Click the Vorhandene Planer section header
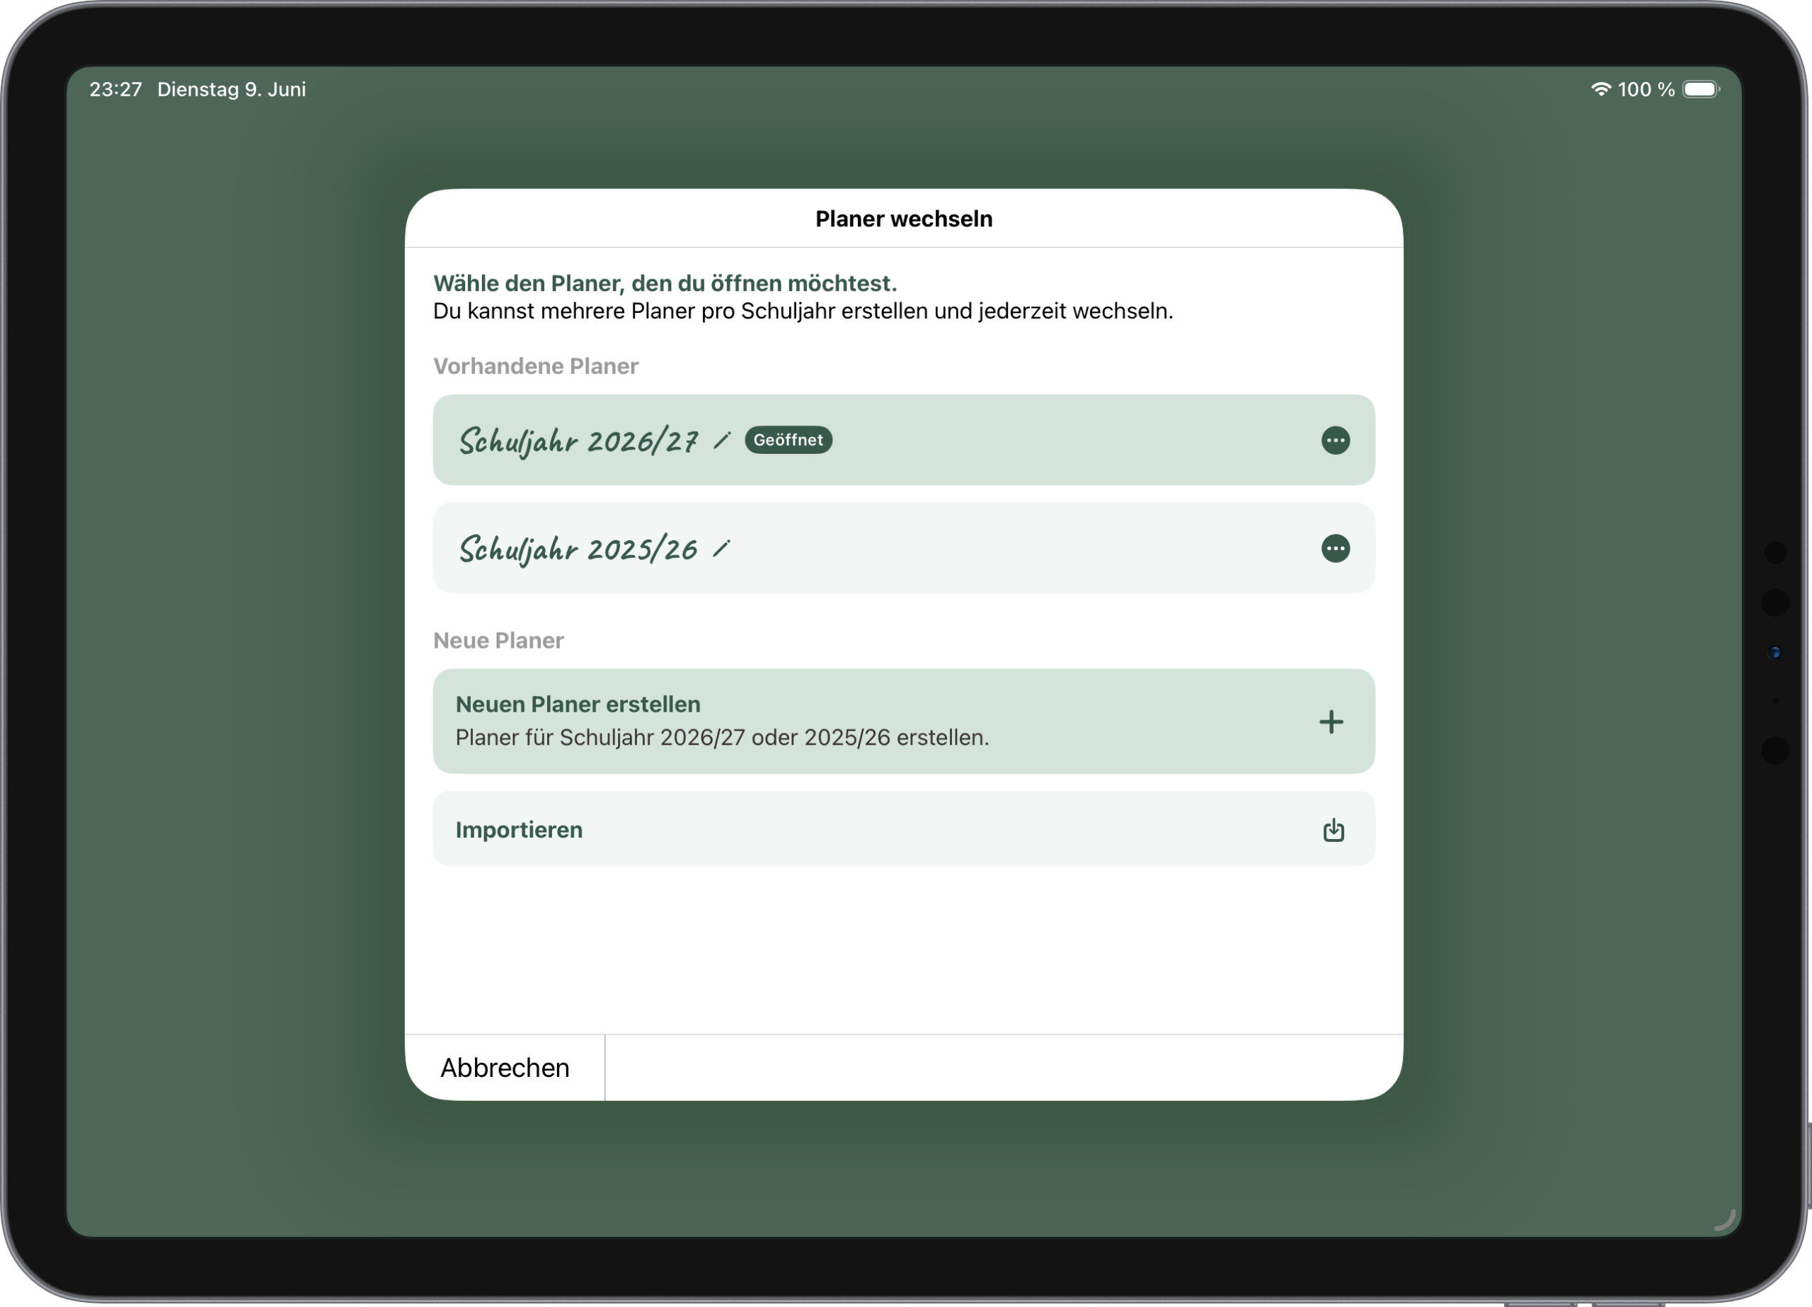 [536, 366]
